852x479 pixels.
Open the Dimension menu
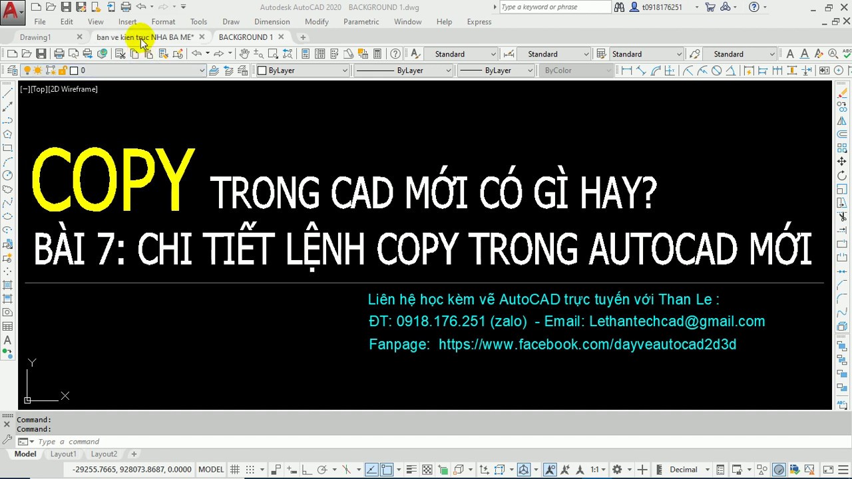[272, 22]
